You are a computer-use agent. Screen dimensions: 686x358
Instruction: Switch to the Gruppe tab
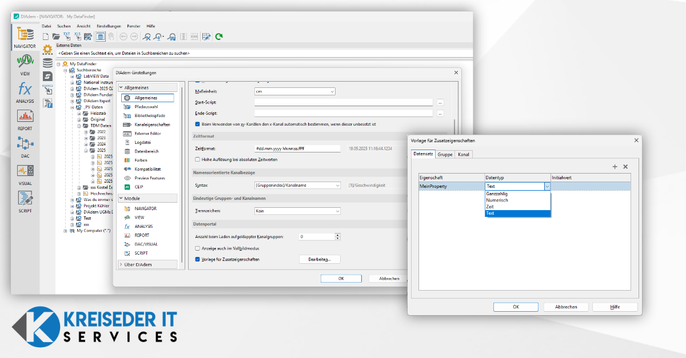click(445, 154)
